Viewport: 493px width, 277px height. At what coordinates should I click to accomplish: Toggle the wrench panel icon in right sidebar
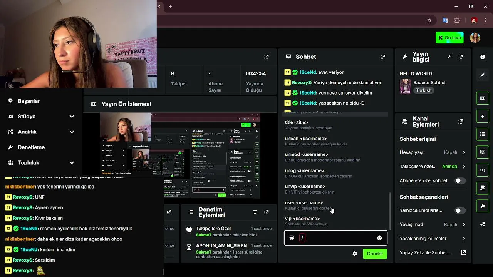(x=483, y=206)
